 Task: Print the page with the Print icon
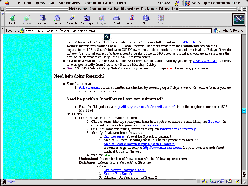(x=117, y=20)
